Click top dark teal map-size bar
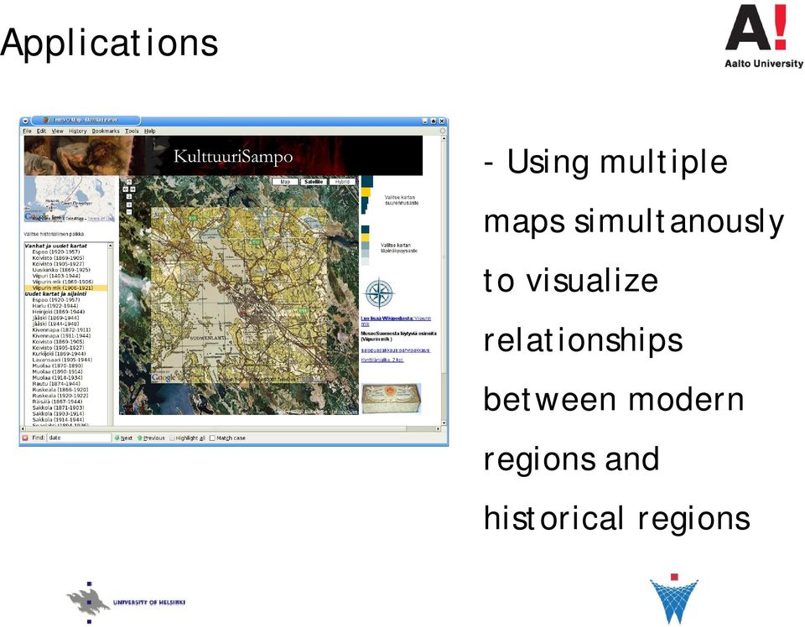The width and height of the screenshot is (805, 627). pos(367,182)
